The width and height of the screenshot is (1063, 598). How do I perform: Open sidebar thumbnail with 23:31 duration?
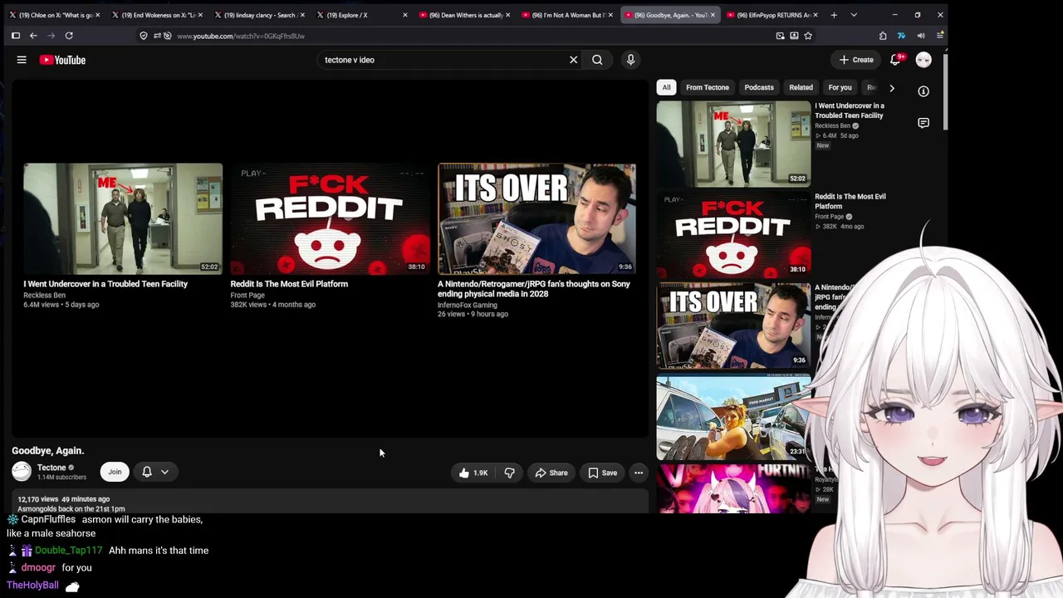(733, 417)
